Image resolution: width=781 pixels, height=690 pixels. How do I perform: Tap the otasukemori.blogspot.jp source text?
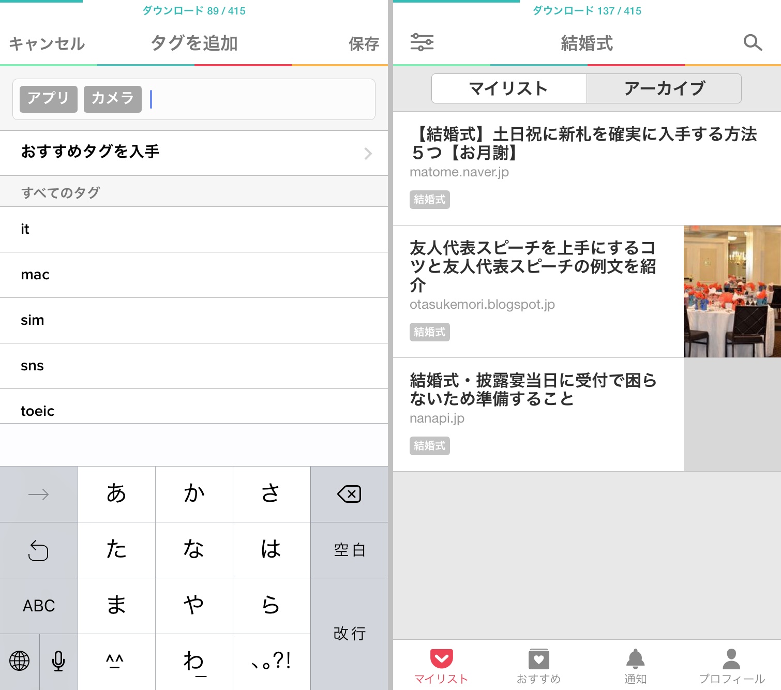(482, 305)
